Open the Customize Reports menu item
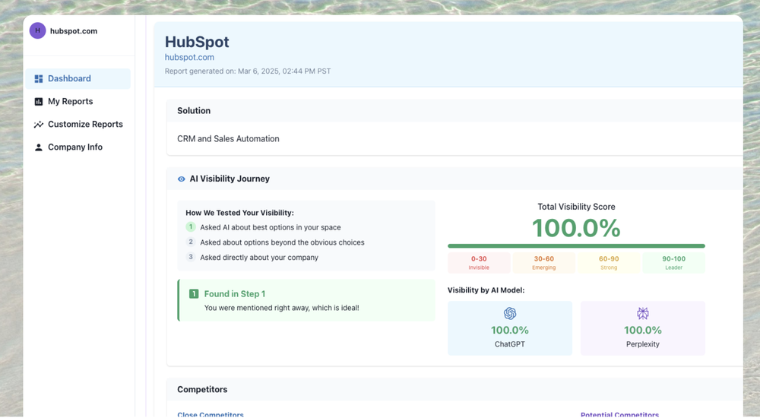This screenshot has height=418, width=760. pyautogui.click(x=85, y=125)
